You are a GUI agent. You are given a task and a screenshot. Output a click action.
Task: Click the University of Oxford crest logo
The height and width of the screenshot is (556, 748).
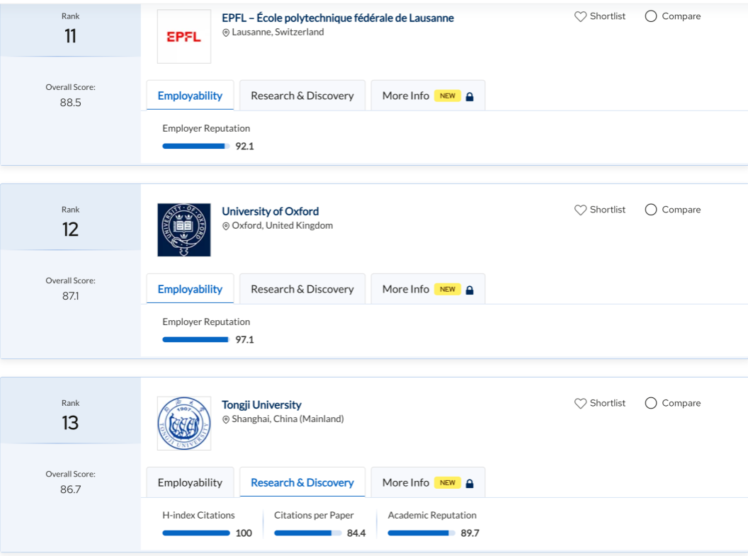coord(183,230)
